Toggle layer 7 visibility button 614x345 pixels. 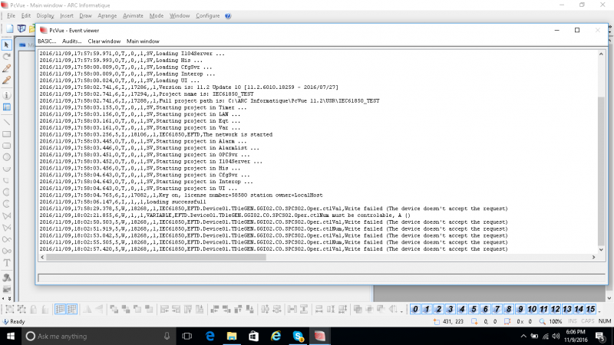pyautogui.click(x=497, y=309)
